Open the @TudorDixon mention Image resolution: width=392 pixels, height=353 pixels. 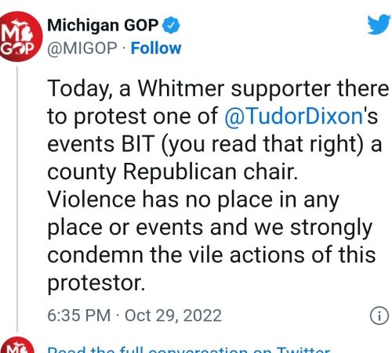coord(293,116)
